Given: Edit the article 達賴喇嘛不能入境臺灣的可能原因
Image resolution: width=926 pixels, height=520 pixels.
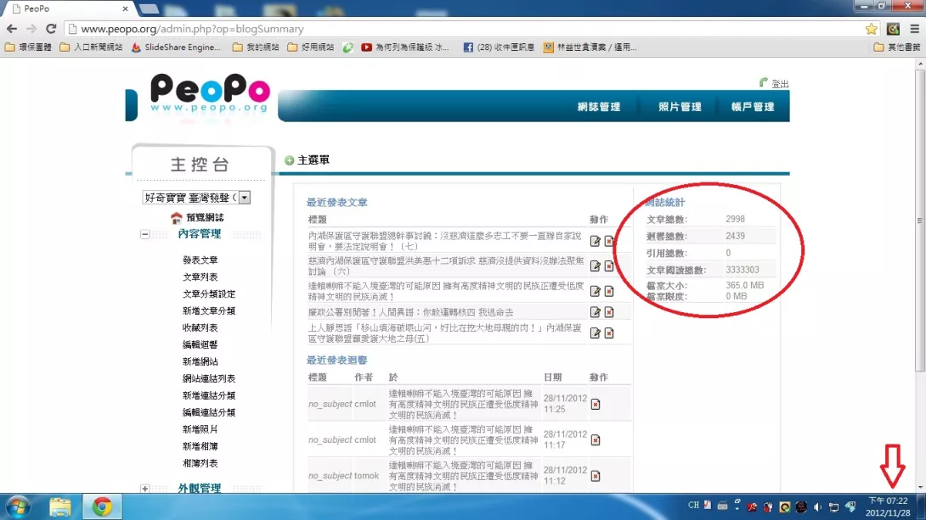Looking at the screenshot, I should [x=596, y=291].
